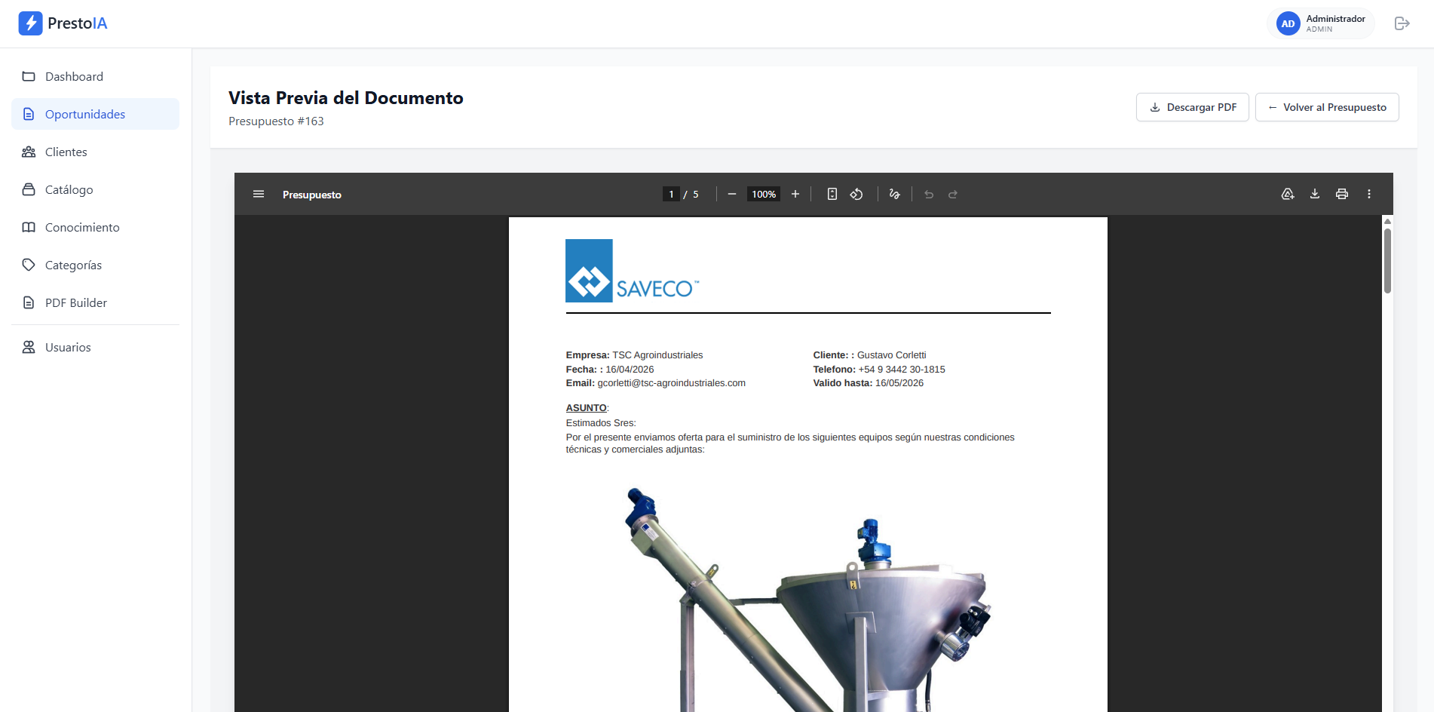
Task: Edit the PDF page number field
Action: coord(671,194)
